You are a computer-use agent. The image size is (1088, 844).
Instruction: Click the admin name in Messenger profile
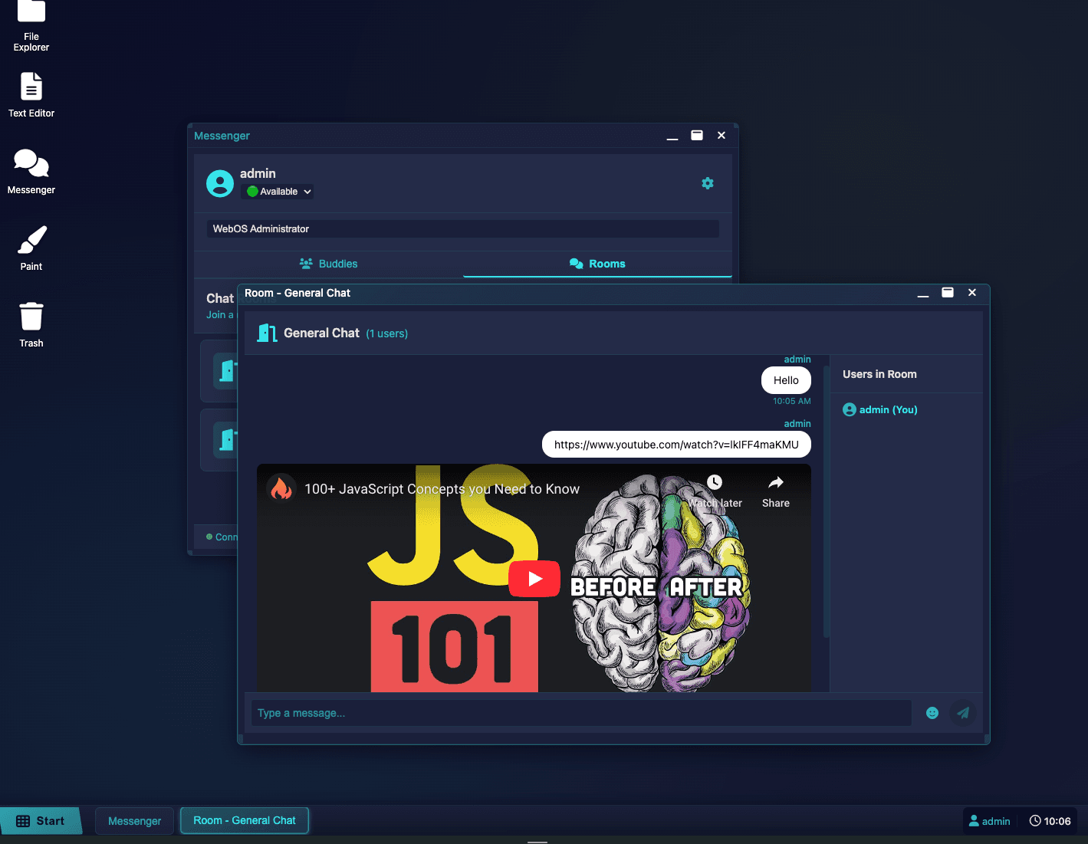[x=258, y=173]
